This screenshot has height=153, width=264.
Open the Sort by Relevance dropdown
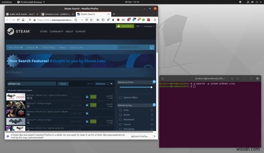coord(104,84)
